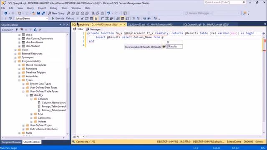Click the Copy icon in toolbar
The width and height of the screenshot is (267, 150).
pyautogui.click(x=98, y=13)
